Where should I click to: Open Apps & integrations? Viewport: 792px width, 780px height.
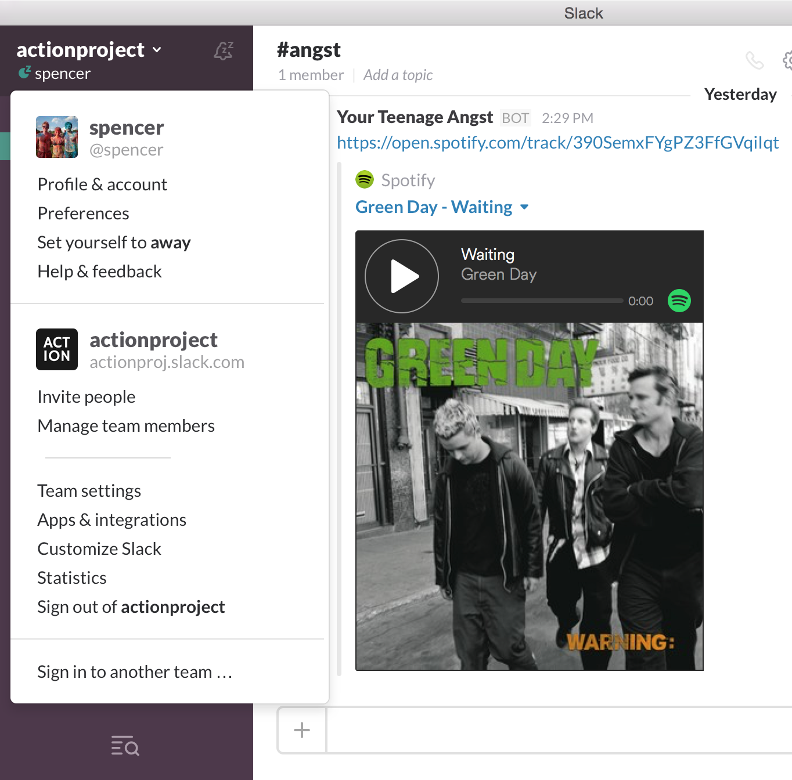111,520
